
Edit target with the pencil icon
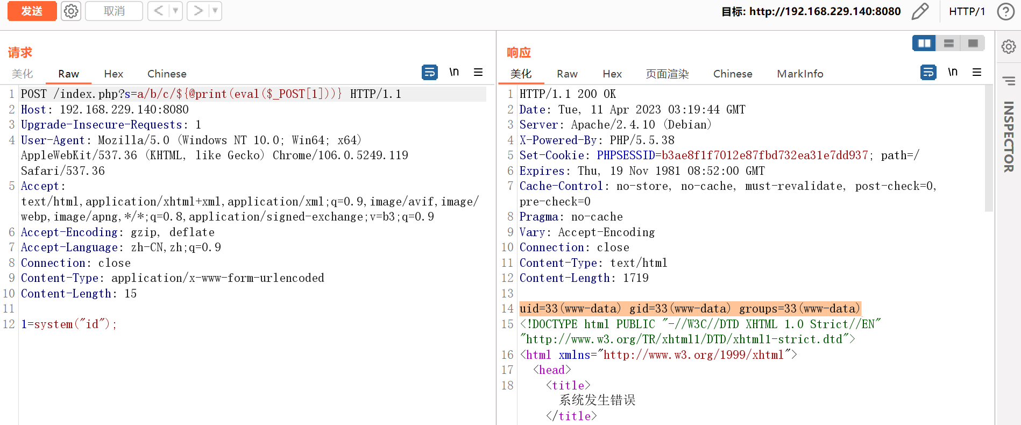click(x=920, y=11)
